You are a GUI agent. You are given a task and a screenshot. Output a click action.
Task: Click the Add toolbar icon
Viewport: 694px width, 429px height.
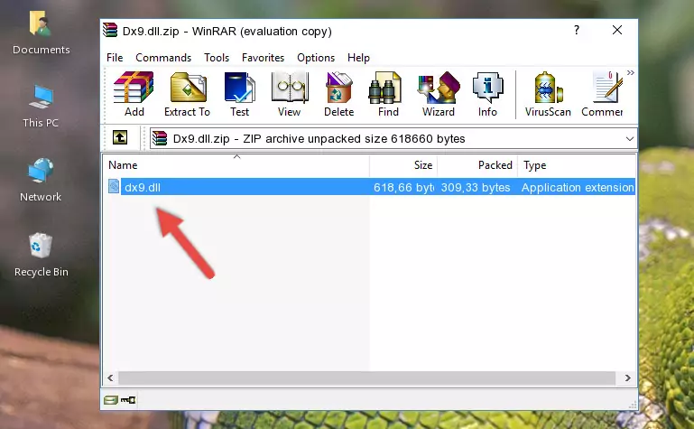point(134,94)
